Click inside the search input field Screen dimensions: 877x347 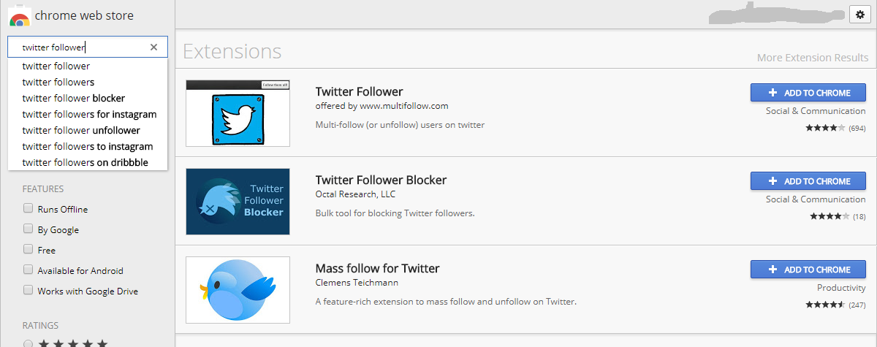pos(80,47)
